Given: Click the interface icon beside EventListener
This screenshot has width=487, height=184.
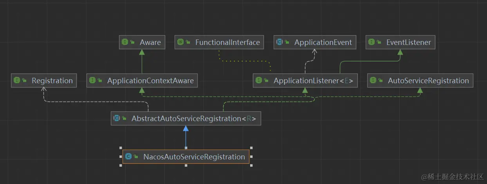Looking at the screenshot, I should click(x=372, y=42).
